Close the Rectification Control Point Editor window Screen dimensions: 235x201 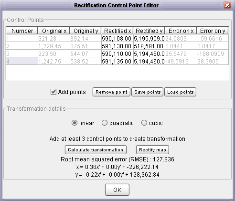(227, 5)
